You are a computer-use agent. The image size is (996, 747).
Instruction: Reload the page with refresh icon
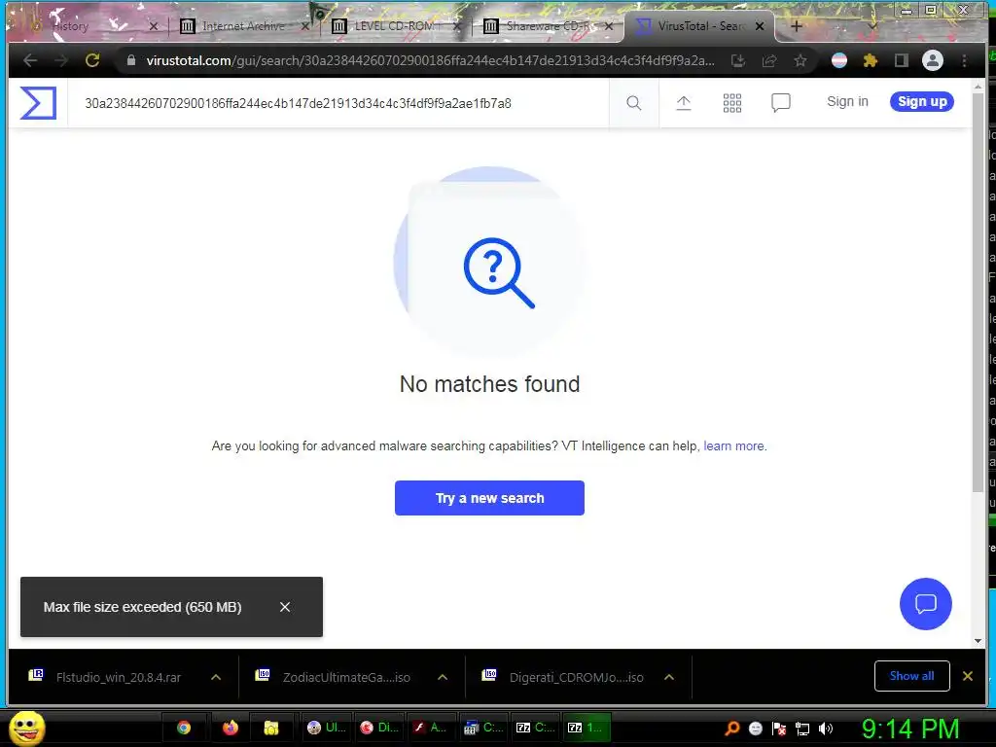(x=92, y=60)
